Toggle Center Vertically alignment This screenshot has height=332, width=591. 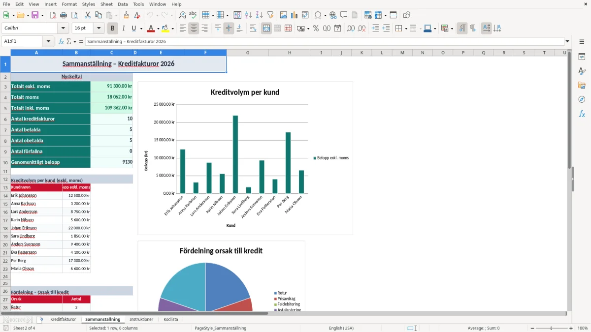tap(229, 29)
